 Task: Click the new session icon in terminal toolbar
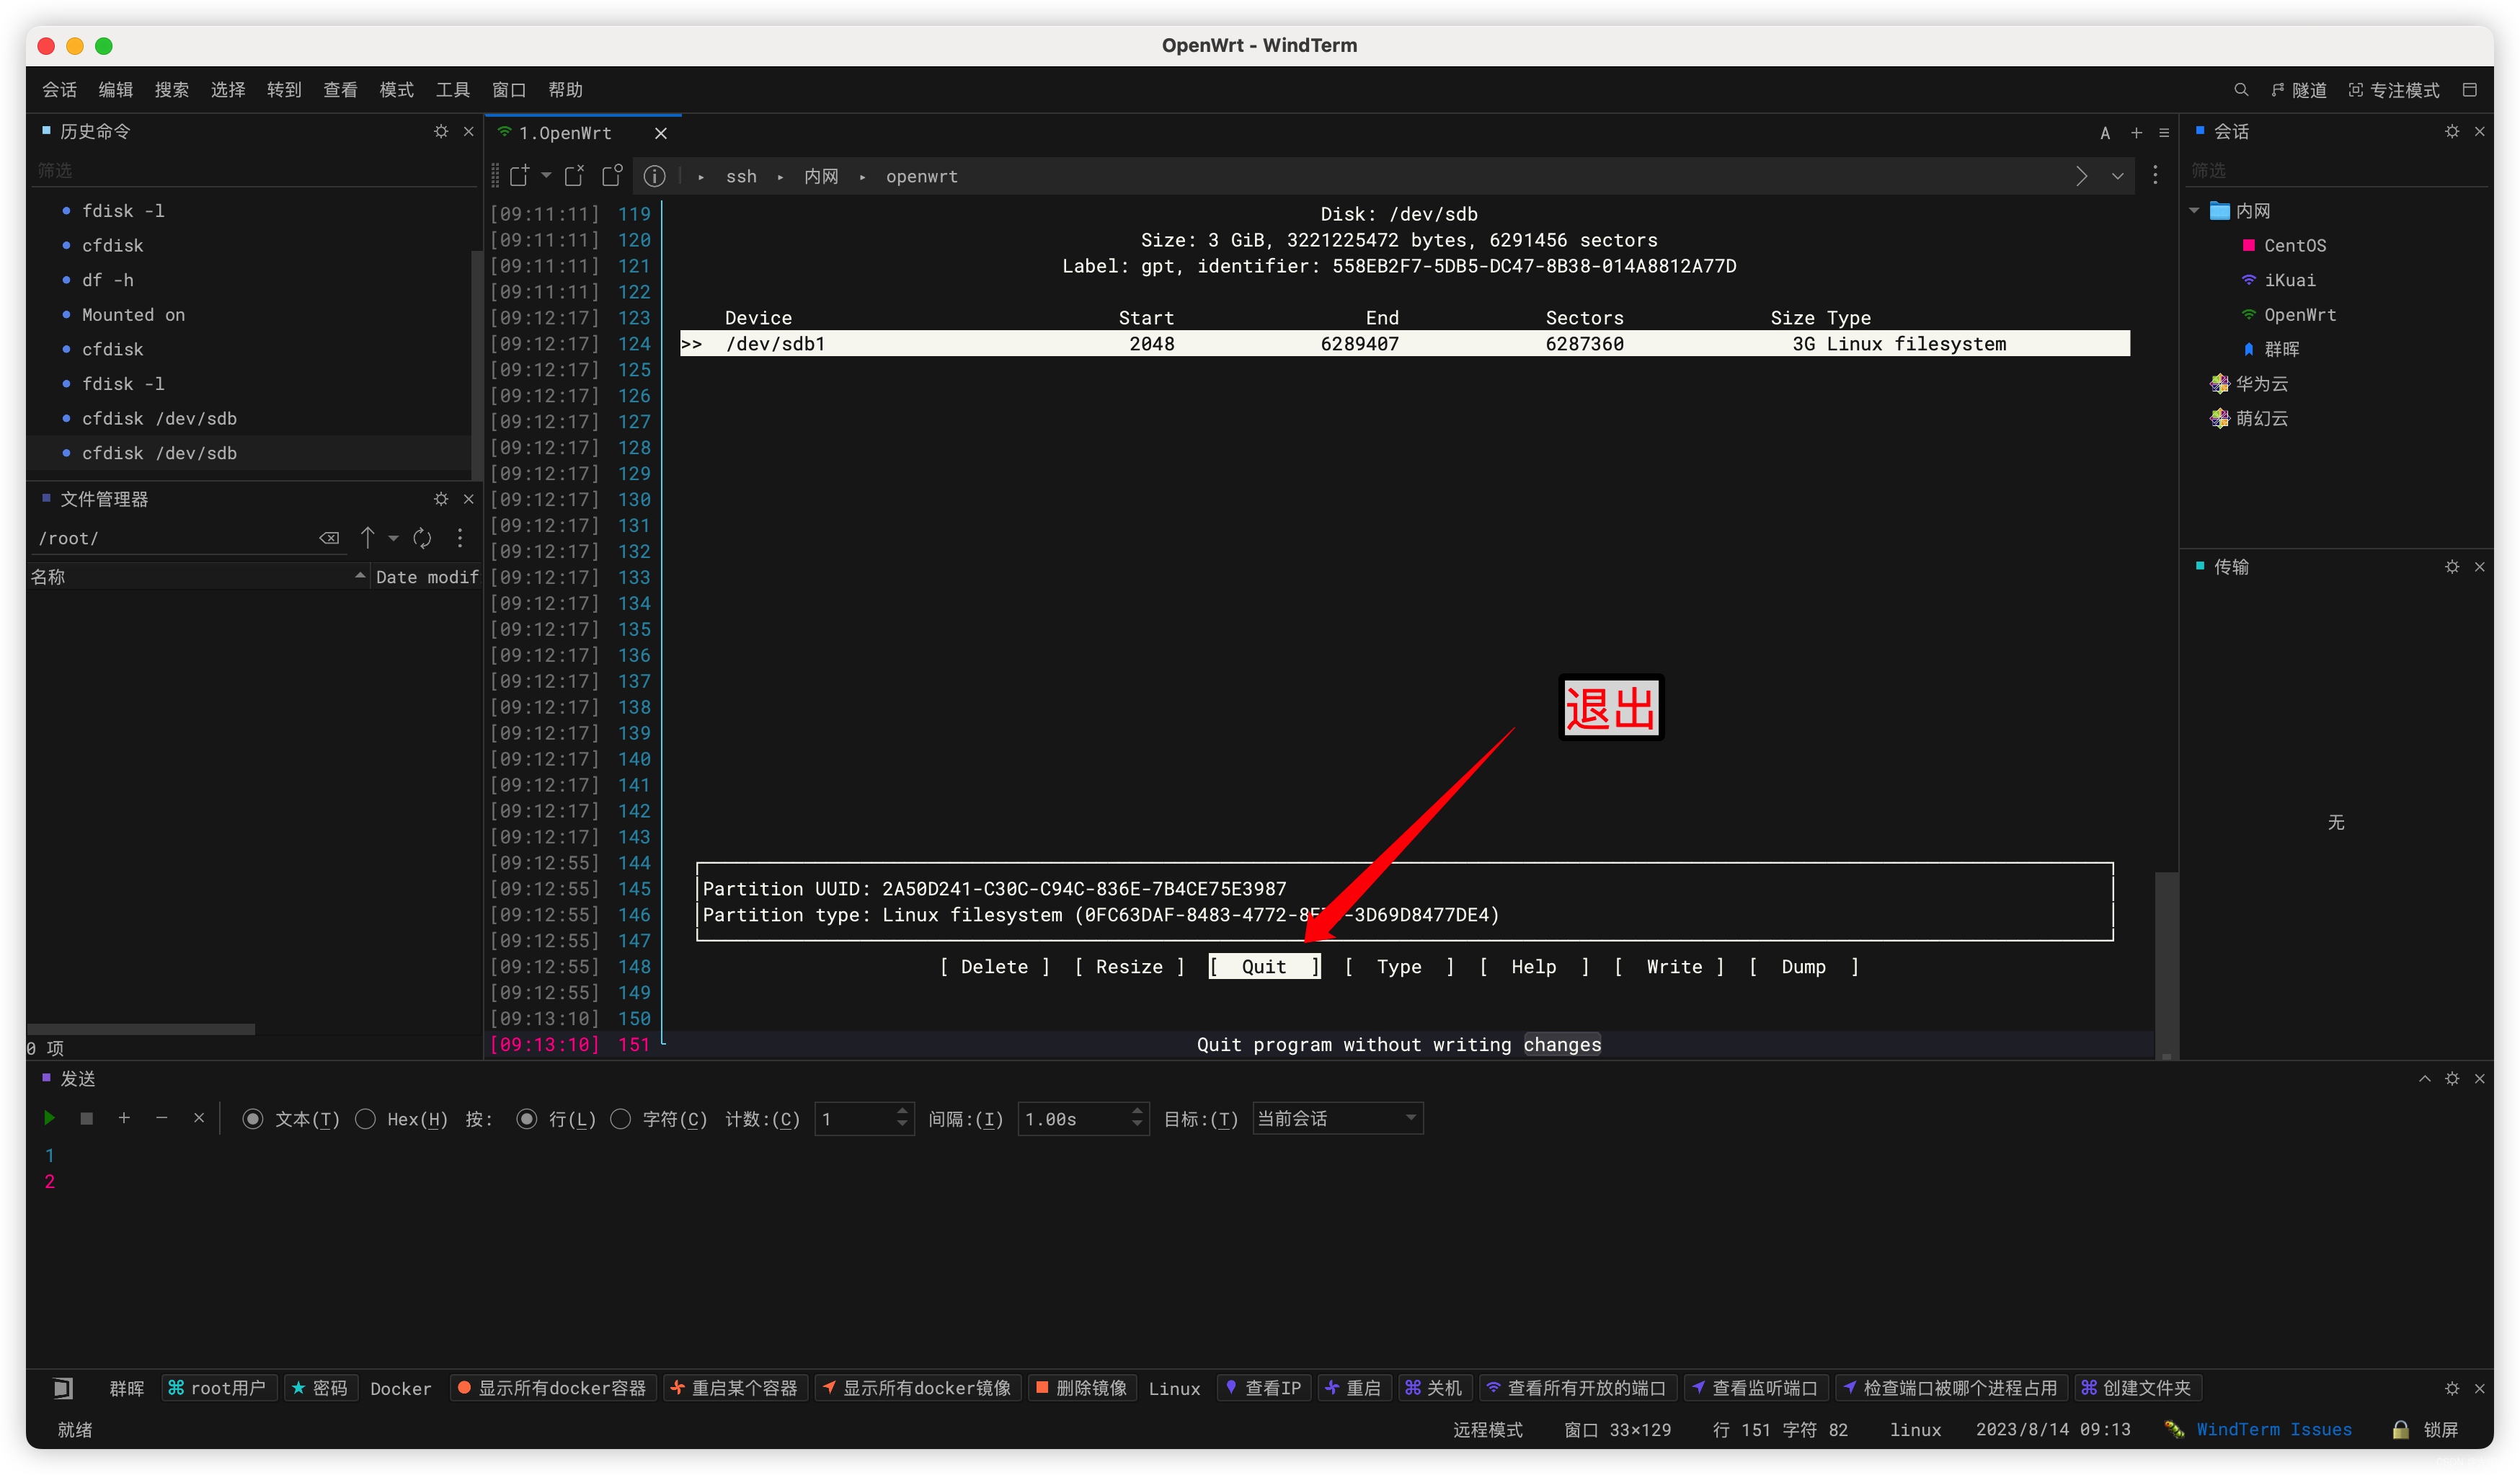pos(519,176)
